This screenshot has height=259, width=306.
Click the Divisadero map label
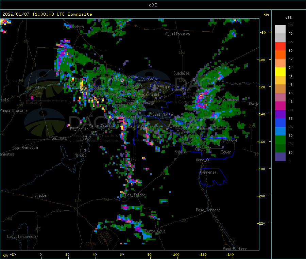tap(73, 27)
